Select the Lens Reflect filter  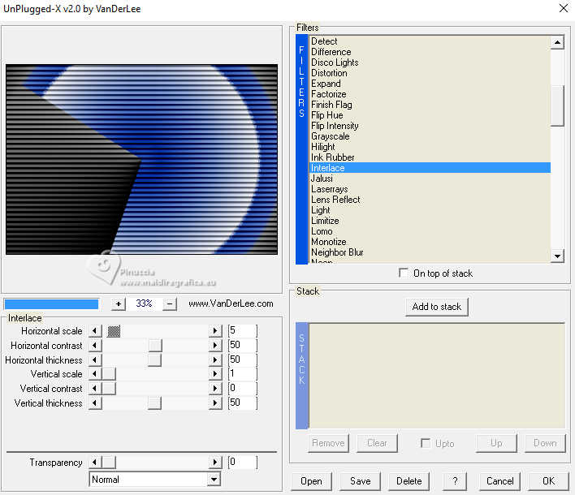[x=335, y=200]
